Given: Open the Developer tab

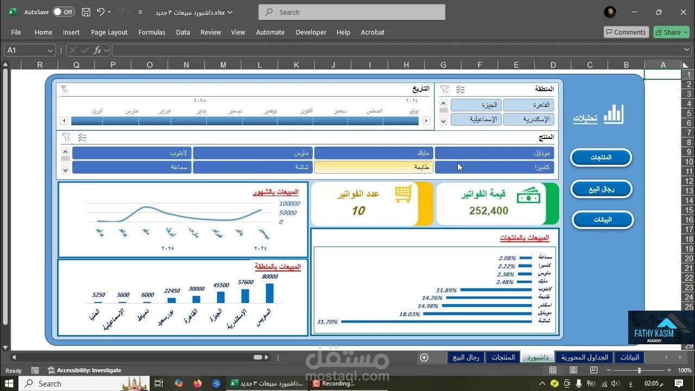Looking at the screenshot, I should point(311,32).
